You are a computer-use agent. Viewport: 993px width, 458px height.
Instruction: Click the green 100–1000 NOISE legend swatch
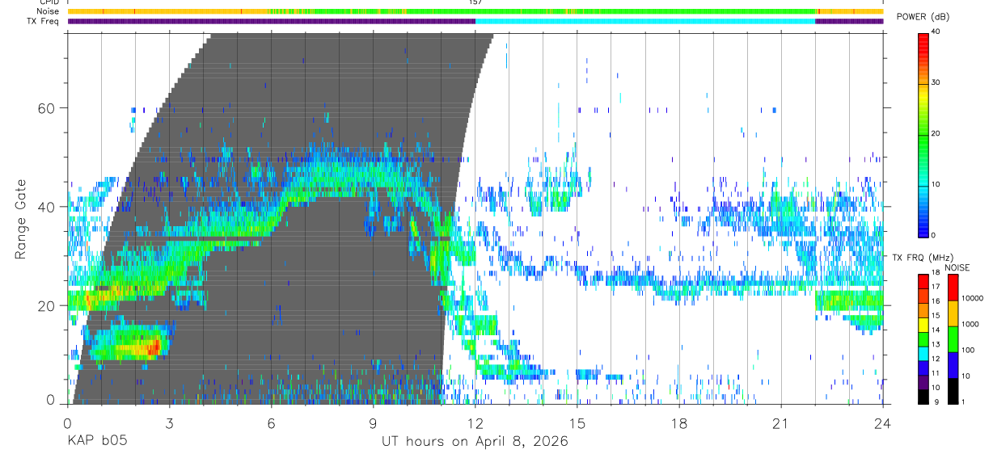953,339
